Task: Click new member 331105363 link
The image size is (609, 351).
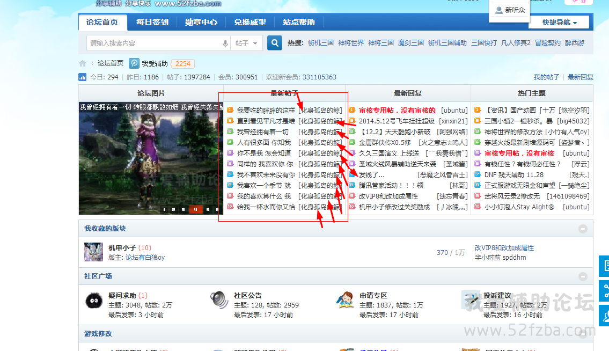Action: click(x=319, y=77)
